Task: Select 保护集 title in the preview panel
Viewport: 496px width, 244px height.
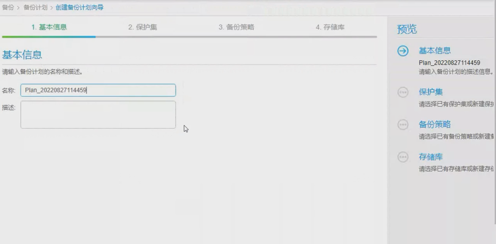Action: tap(431, 92)
